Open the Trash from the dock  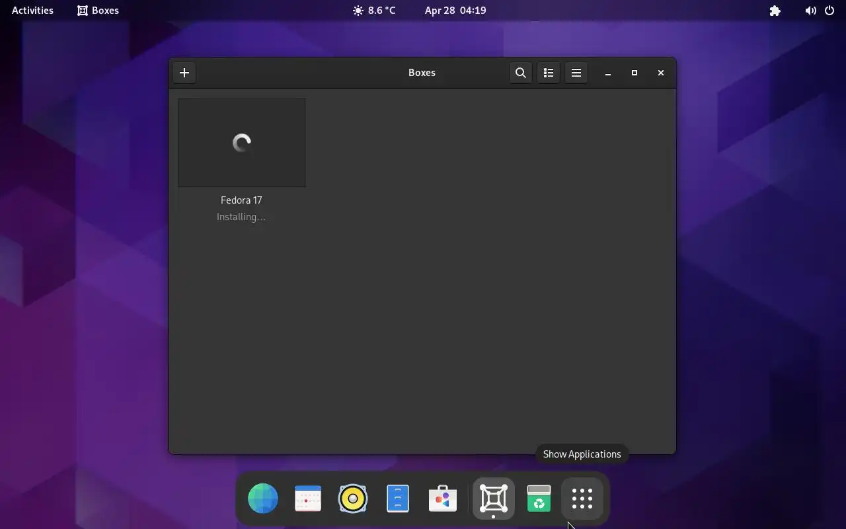(x=539, y=499)
